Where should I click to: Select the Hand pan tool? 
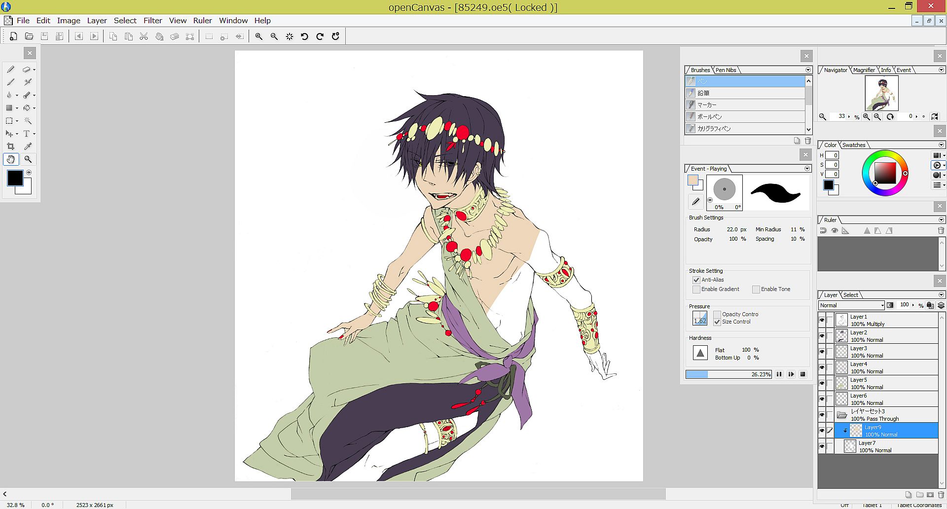pyautogui.click(x=11, y=159)
